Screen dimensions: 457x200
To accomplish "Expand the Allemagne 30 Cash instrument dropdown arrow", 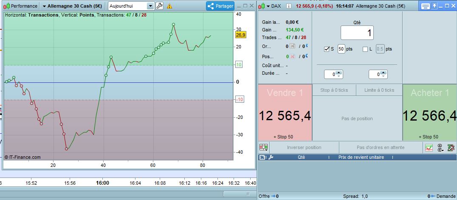I will click(44, 6).
